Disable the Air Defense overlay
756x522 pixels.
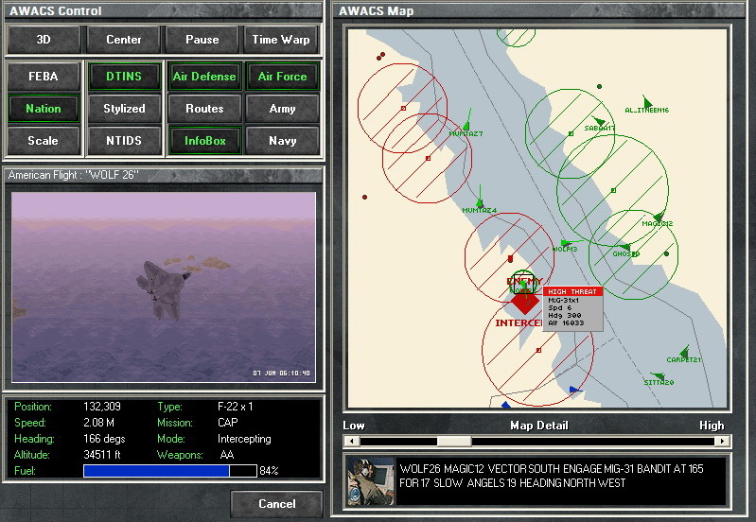pos(204,77)
